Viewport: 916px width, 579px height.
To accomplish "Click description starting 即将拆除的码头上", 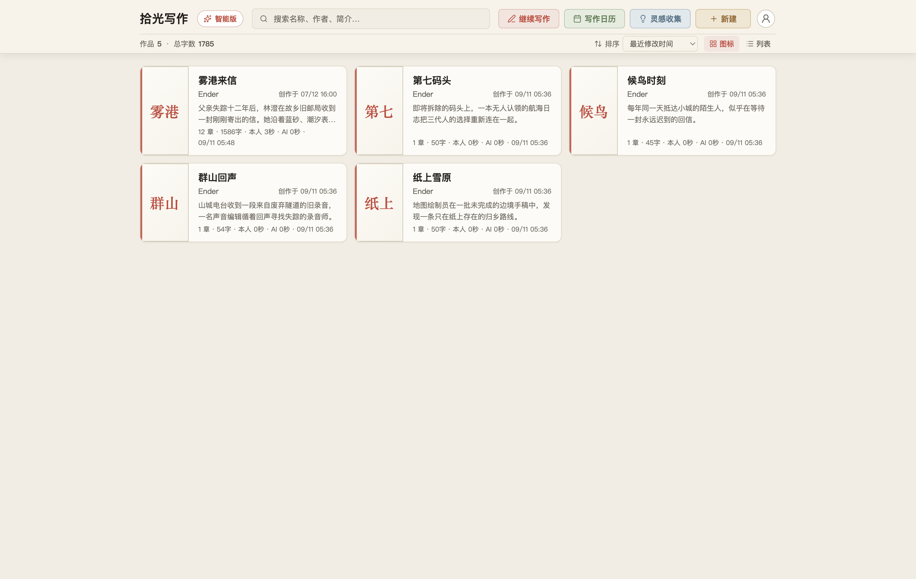I will pos(481,114).
